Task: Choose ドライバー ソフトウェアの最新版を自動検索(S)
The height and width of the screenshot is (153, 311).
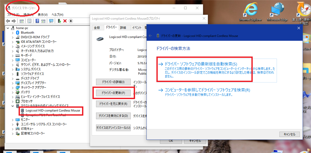Action: pyautogui.click(x=217, y=70)
